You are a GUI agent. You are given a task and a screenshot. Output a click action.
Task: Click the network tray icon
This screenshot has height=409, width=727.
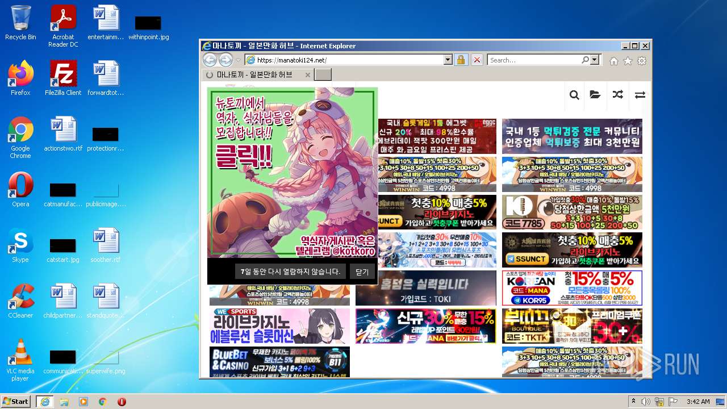[x=660, y=402]
